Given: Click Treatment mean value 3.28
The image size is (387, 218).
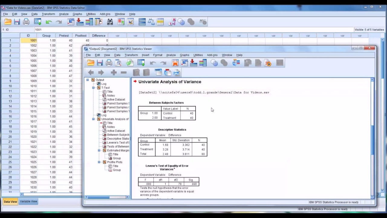Looking at the screenshot, I should [x=165, y=150].
